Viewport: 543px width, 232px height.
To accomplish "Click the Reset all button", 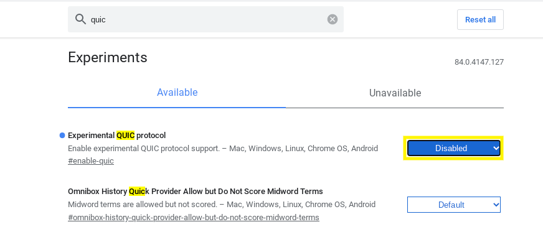I will (480, 20).
